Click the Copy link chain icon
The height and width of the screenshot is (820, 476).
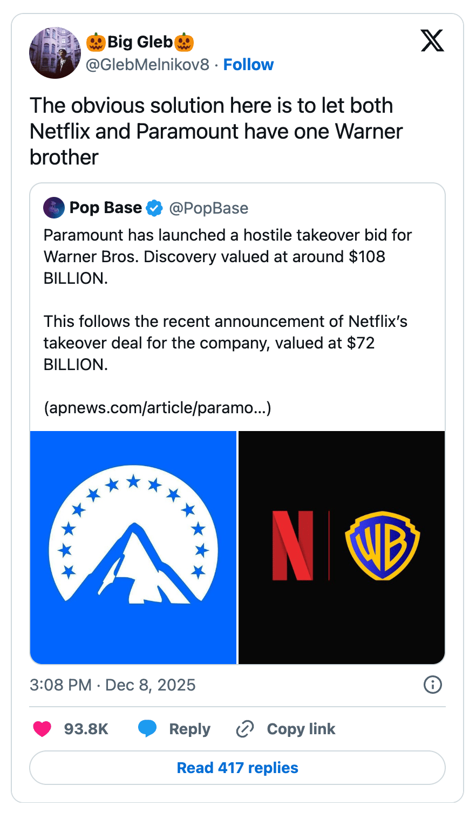(x=245, y=729)
